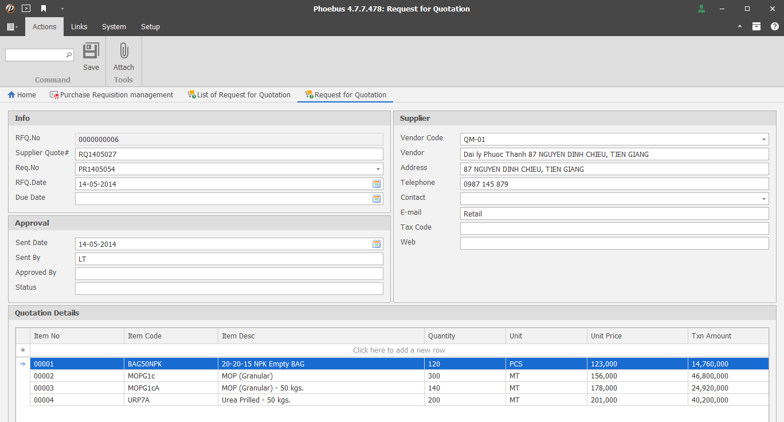The image size is (784, 422).
Task: Sort by Txn Amount column header
Action: pos(728,336)
